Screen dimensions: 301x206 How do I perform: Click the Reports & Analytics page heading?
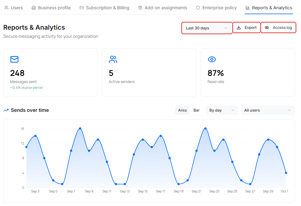[34, 27]
